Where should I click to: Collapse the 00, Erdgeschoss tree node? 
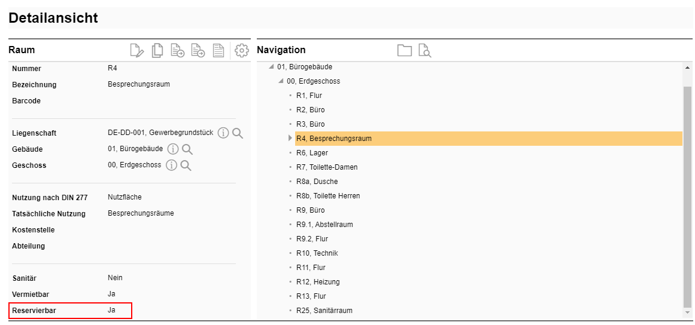click(x=281, y=81)
